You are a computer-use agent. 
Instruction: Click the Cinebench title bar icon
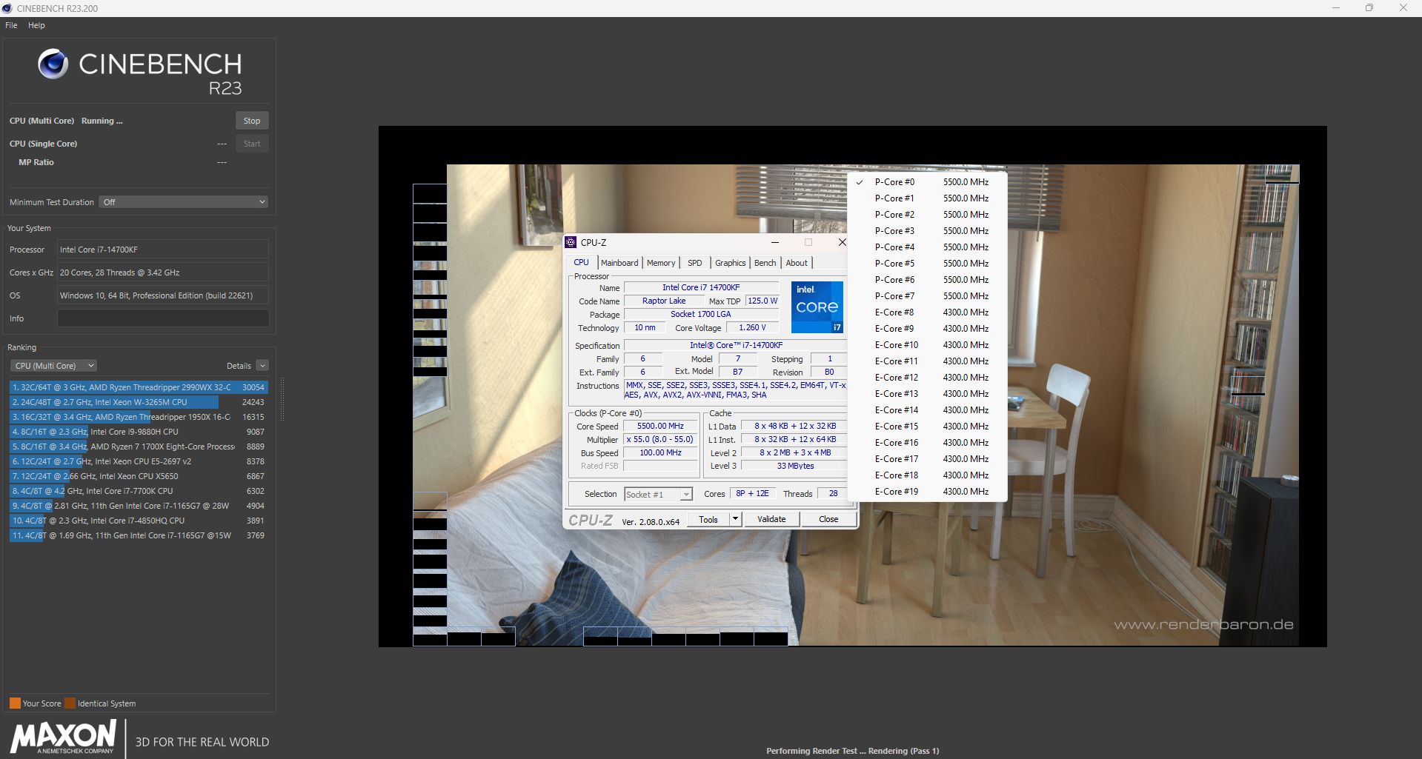(x=7, y=8)
